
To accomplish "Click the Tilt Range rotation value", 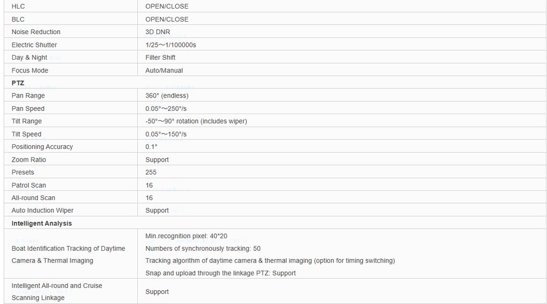I will pyautogui.click(x=196, y=121).
